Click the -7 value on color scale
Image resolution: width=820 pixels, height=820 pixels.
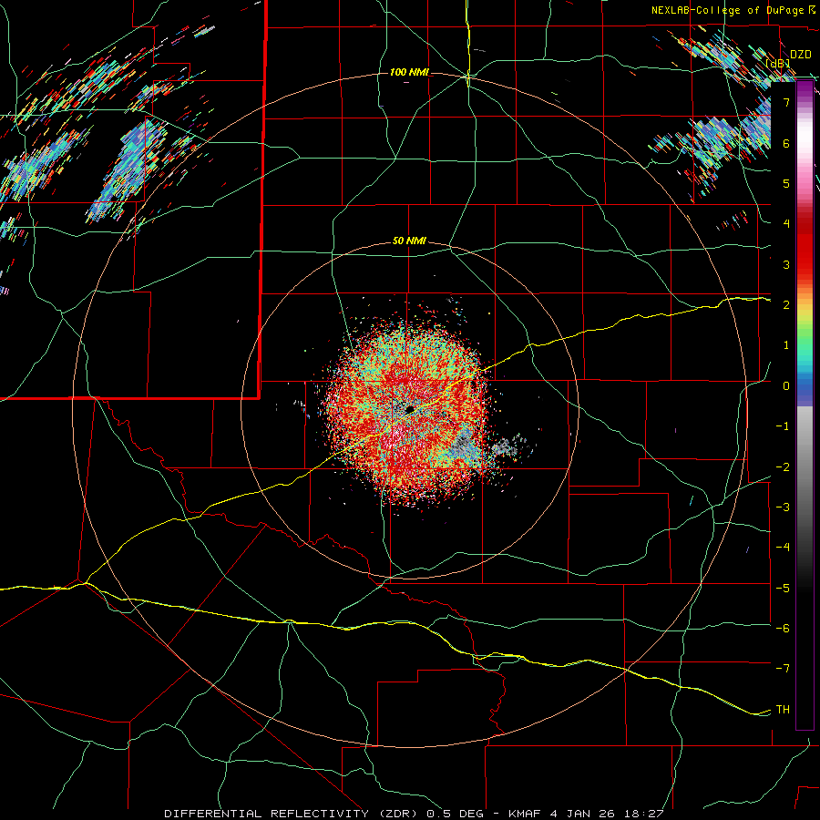coord(783,669)
